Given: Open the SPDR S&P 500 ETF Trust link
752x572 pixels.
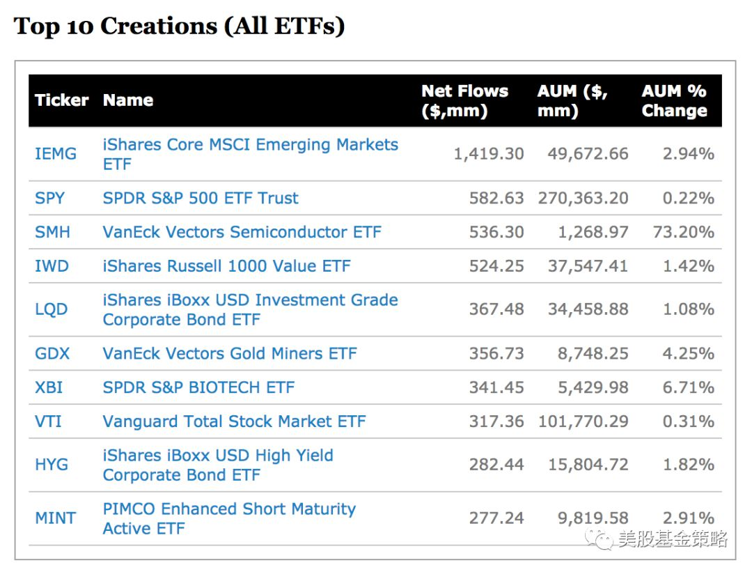Looking at the screenshot, I should point(201,198).
